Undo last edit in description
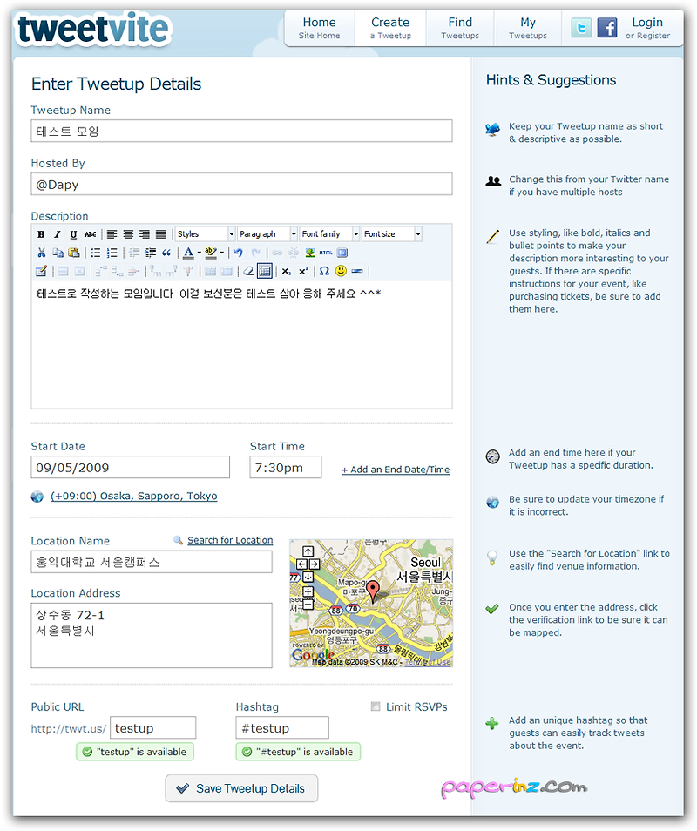The width and height of the screenshot is (697, 831). 239,253
